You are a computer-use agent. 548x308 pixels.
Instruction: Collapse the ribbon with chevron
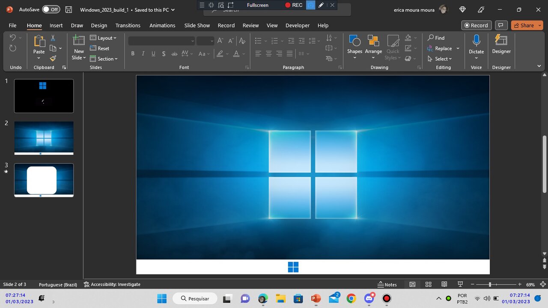coord(539,66)
